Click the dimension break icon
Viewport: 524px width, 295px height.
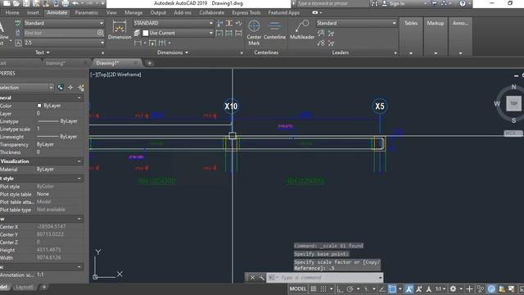pyautogui.click(x=219, y=23)
